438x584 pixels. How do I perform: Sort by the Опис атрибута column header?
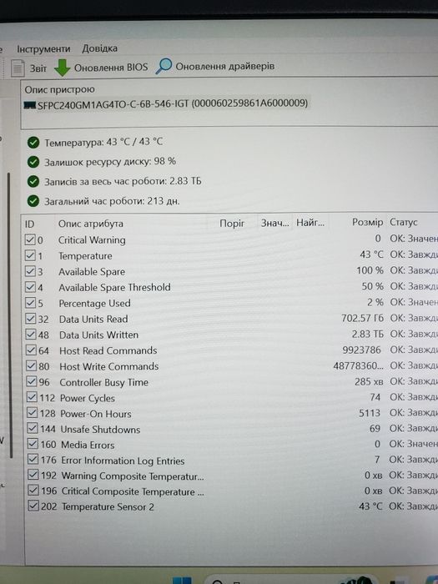coord(90,224)
